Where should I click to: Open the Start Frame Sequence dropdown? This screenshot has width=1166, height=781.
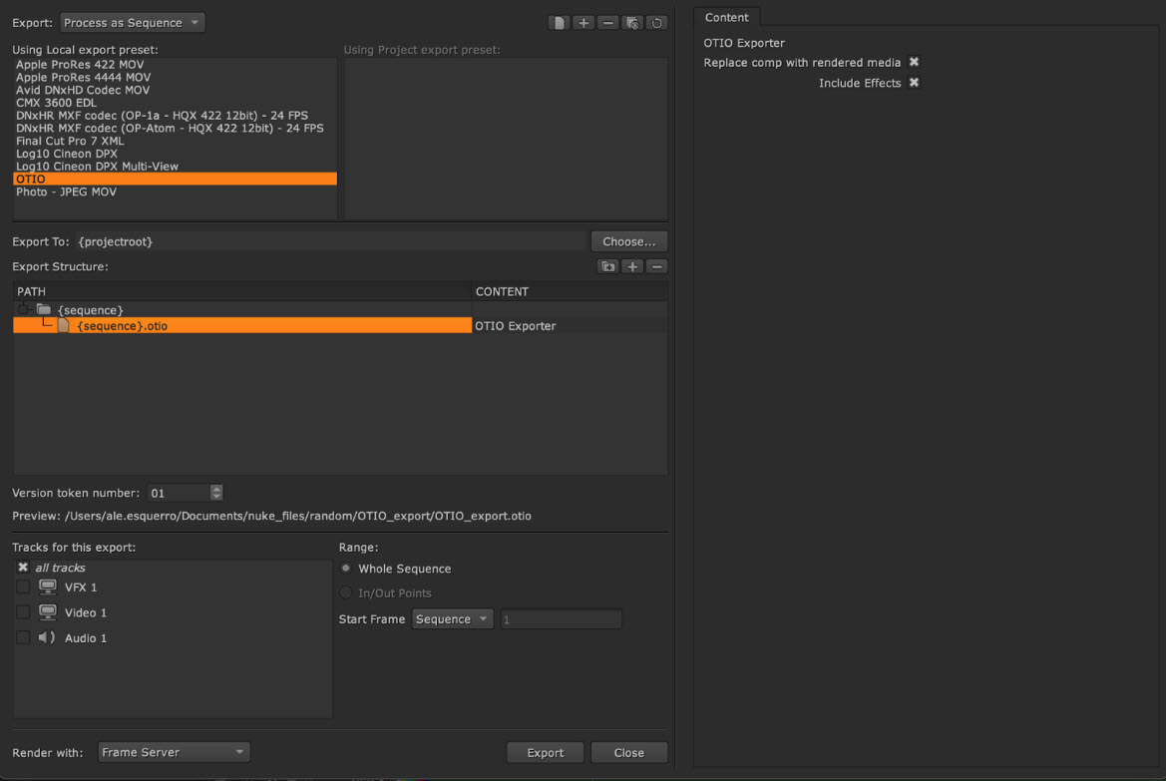pyautogui.click(x=452, y=619)
